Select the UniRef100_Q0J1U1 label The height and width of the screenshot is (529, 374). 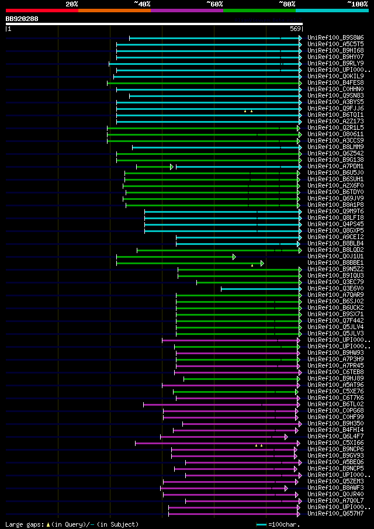(x=335, y=256)
